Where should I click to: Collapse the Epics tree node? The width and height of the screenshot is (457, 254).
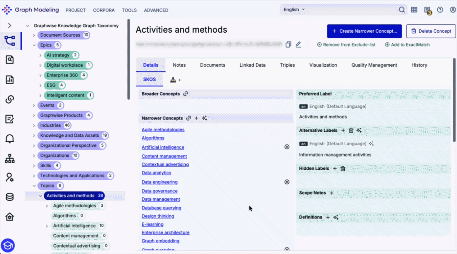point(34,45)
